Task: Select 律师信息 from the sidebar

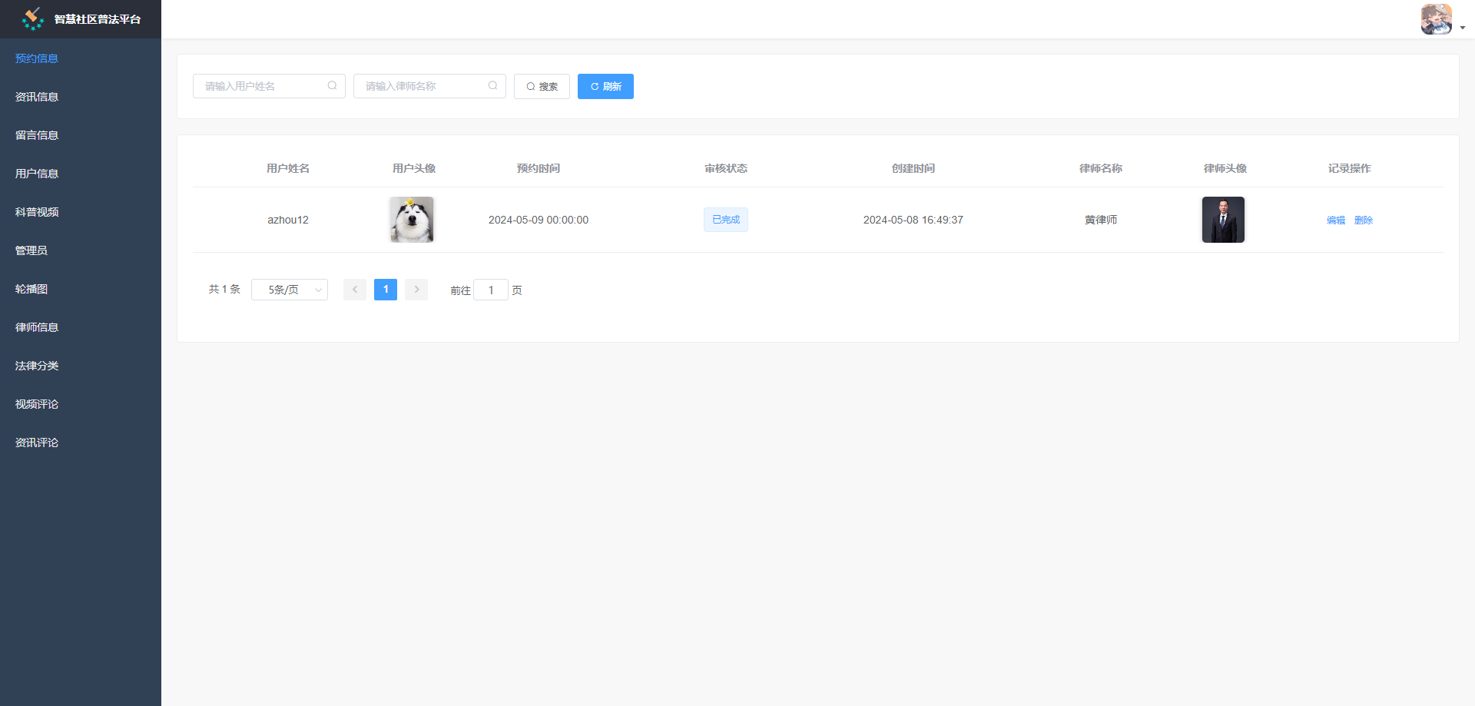Action: tap(36, 327)
